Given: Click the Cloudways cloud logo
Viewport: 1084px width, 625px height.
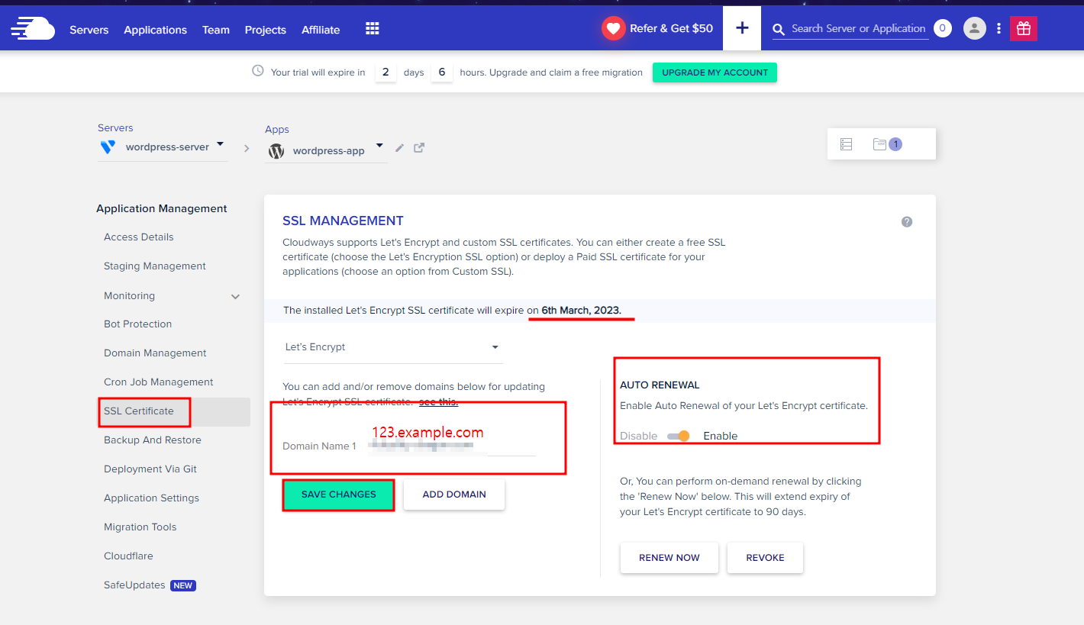Looking at the screenshot, I should 33,29.
